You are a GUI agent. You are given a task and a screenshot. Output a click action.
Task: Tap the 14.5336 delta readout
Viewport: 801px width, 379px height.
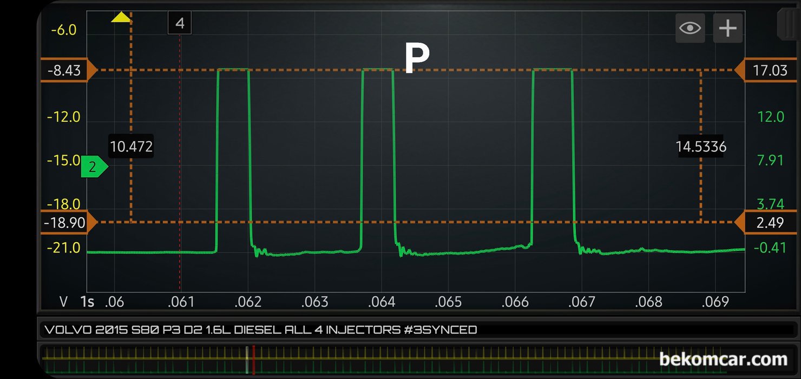(x=701, y=147)
